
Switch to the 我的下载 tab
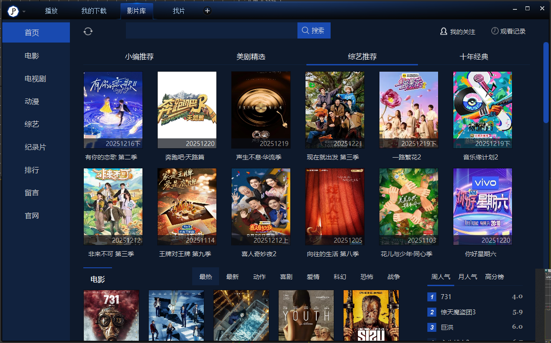tap(94, 11)
